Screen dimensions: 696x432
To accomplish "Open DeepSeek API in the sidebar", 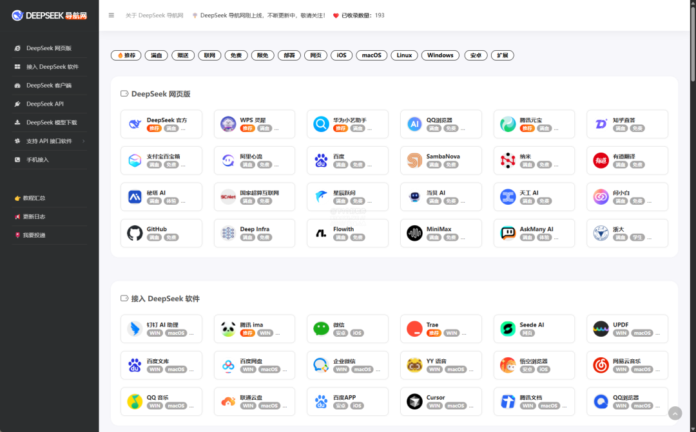I will tap(49, 104).
